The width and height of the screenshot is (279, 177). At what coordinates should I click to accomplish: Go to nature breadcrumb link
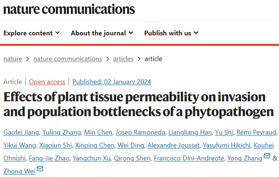[13, 59]
